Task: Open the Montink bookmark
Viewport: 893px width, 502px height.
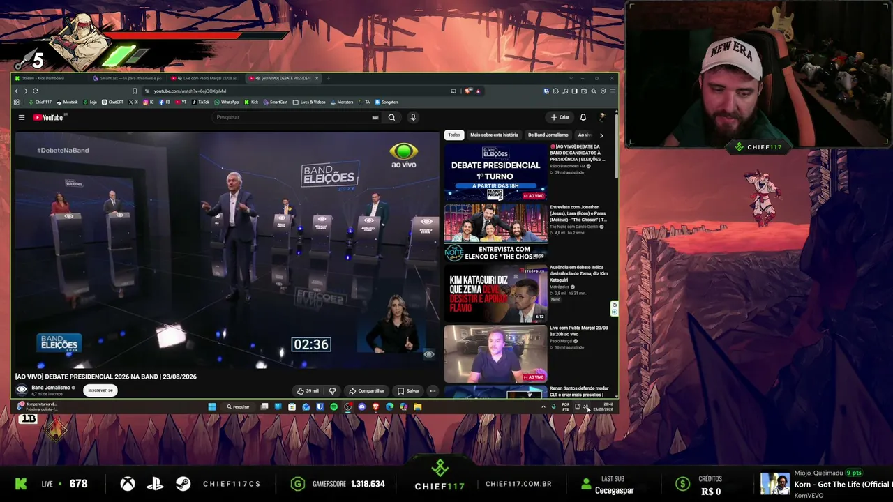Action: pos(68,102)
